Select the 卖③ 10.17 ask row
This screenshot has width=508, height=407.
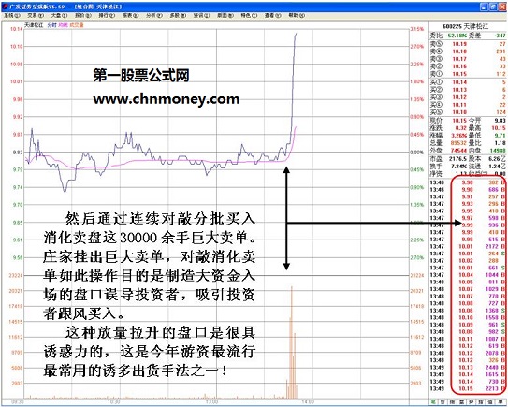pyautogui.click(x=468, y=59)
